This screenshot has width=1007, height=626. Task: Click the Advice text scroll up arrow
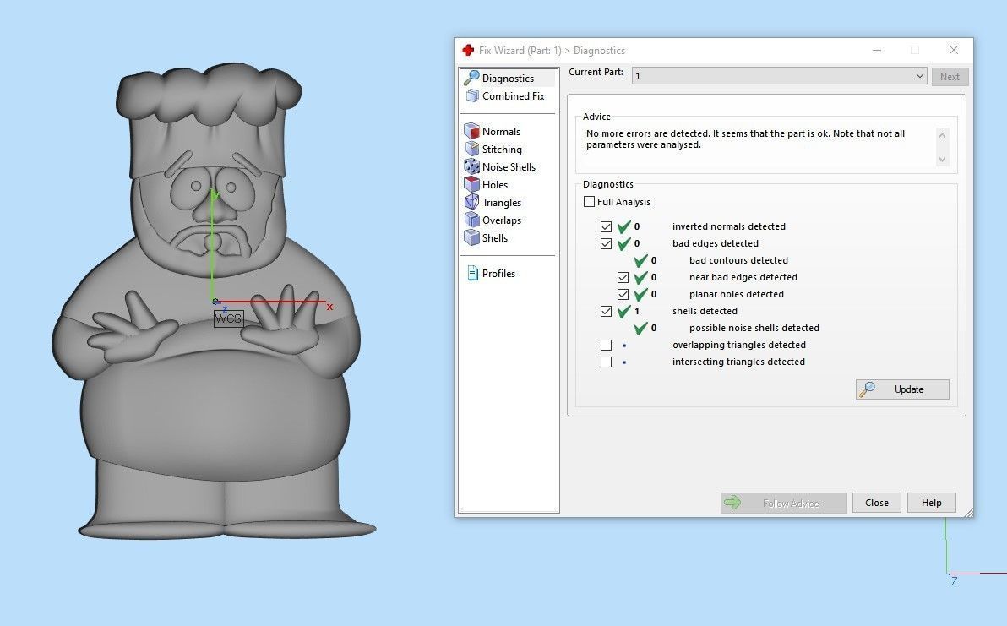tap(942, 135)
